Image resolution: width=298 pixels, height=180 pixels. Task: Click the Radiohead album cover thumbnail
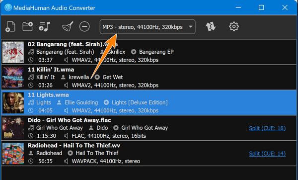click(13, 153)
